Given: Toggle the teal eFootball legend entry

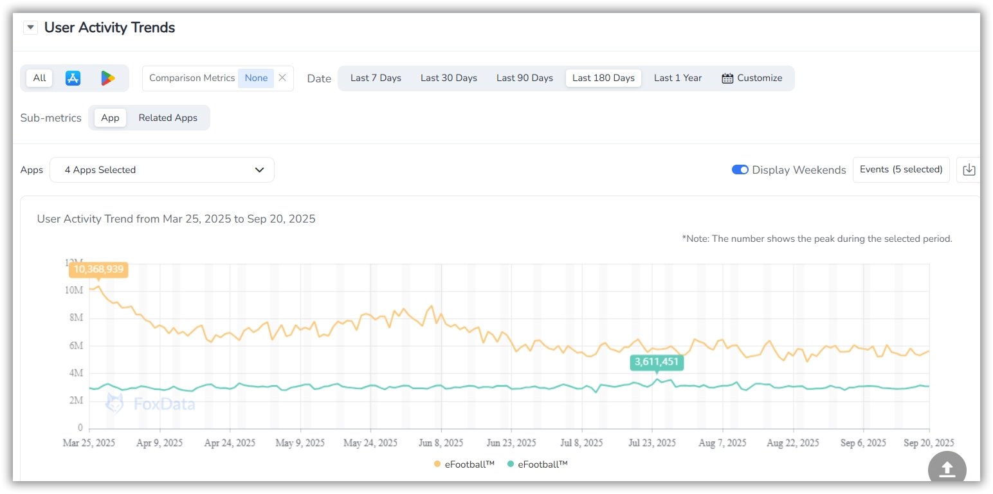Looking at the screenshot, I should point(538,464).
